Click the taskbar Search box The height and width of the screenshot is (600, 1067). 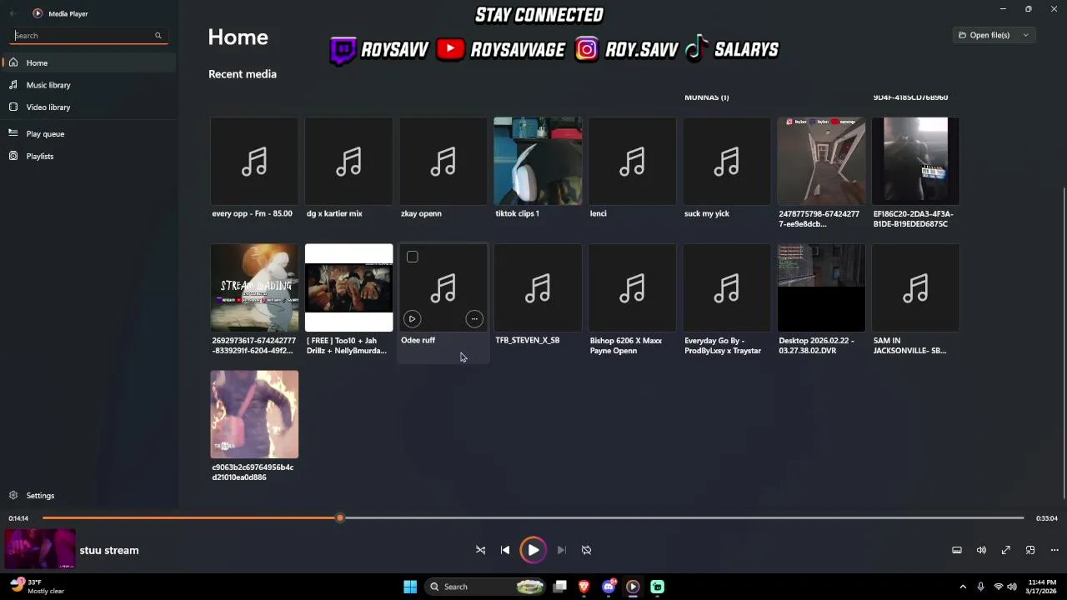click(x=486, y=587)
